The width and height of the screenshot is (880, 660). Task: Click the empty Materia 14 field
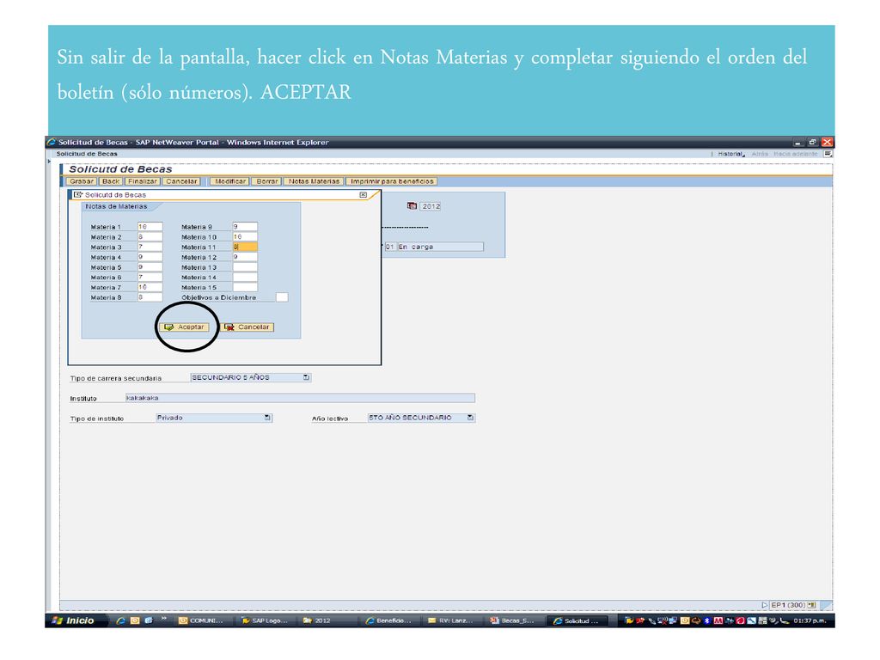pyautogui.click(x=245, y=278)
